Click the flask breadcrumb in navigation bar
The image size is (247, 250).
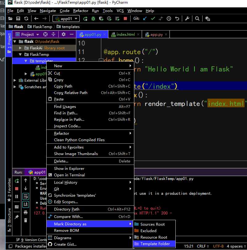(x=19, y=27)
